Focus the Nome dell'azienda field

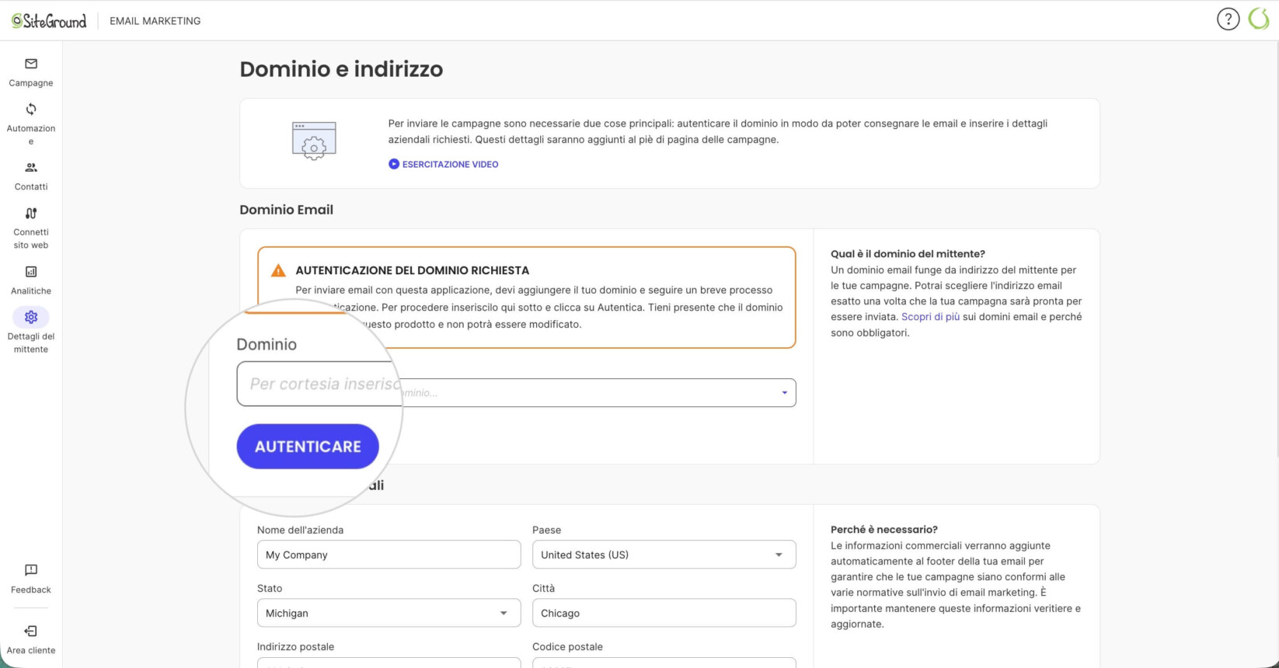click(389, 555)
